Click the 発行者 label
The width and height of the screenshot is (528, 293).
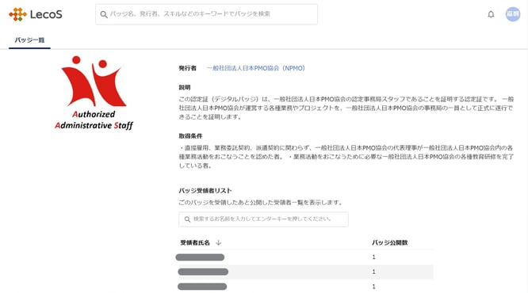(x=188, y=68)
